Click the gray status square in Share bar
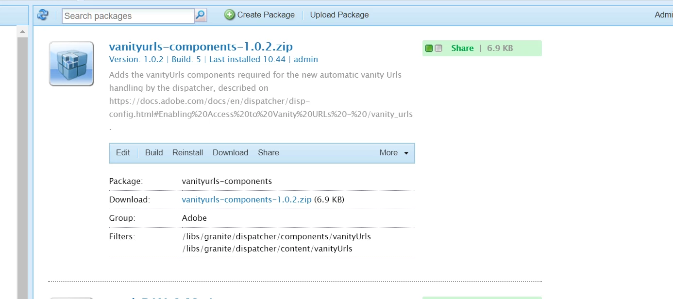 pos(438,48)
